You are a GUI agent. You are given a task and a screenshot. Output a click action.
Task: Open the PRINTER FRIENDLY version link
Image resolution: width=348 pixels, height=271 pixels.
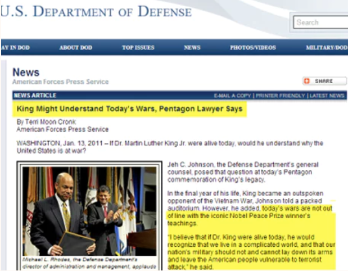[281, 96]
